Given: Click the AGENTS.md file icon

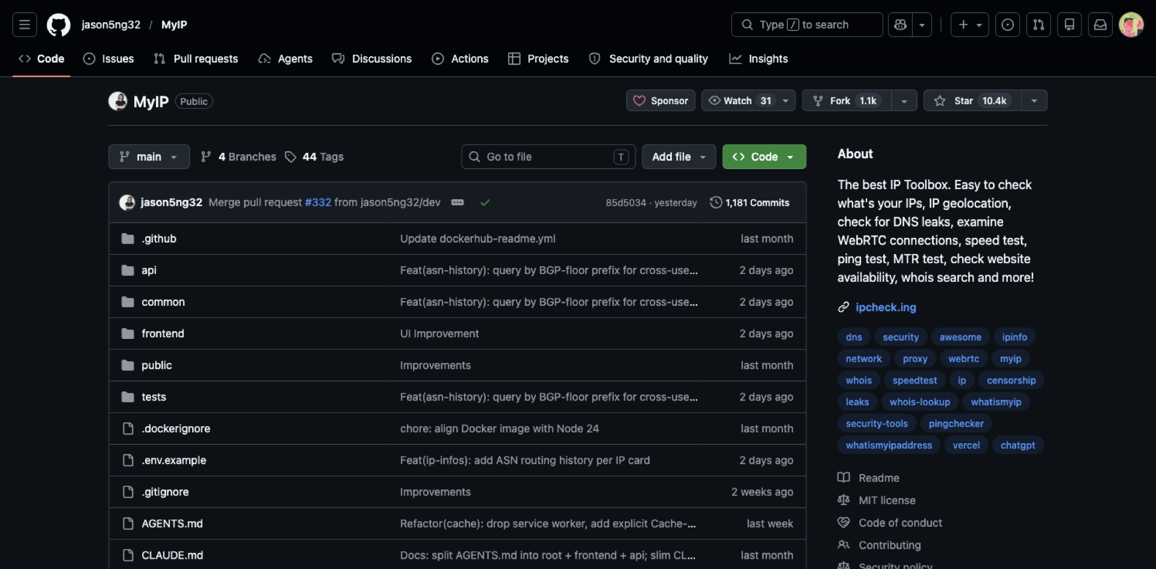Looking at the screenshot, I should [x=128, y=524].
